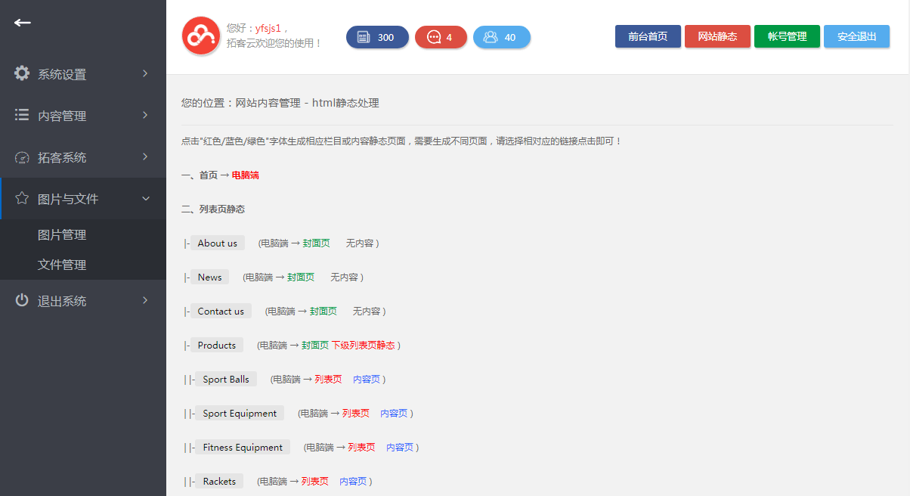Viewport: 910px width, 496px height.
Task: Click the document badge showing 300
Action: [377, 36]
